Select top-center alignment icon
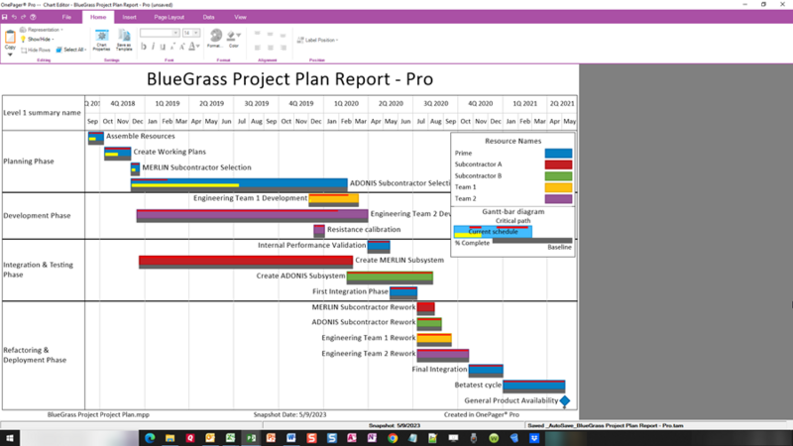793x446 pixels. click(270, 34)
